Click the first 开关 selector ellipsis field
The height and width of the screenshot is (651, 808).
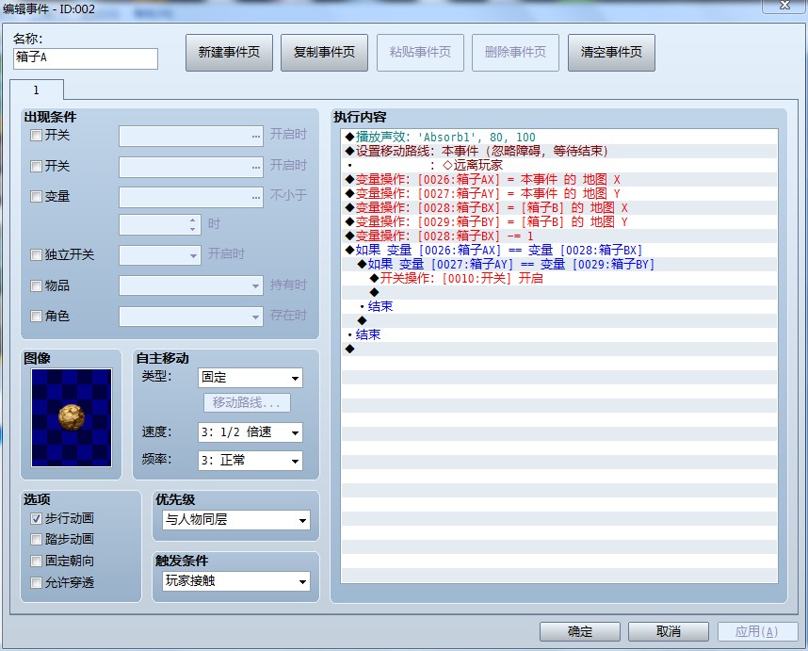[191, 136]
